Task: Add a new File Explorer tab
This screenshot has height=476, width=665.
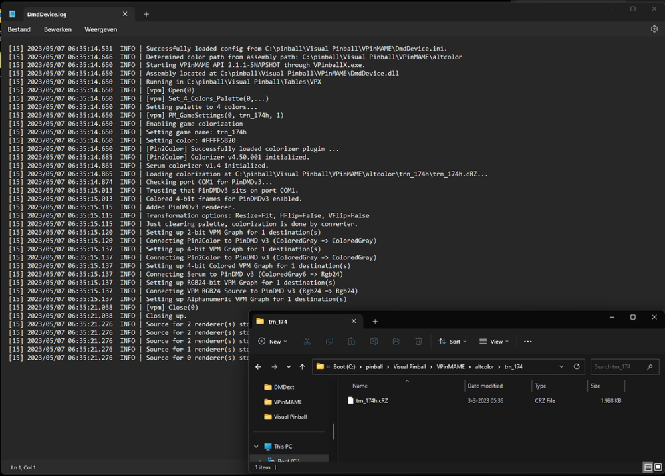Action: 375,321
